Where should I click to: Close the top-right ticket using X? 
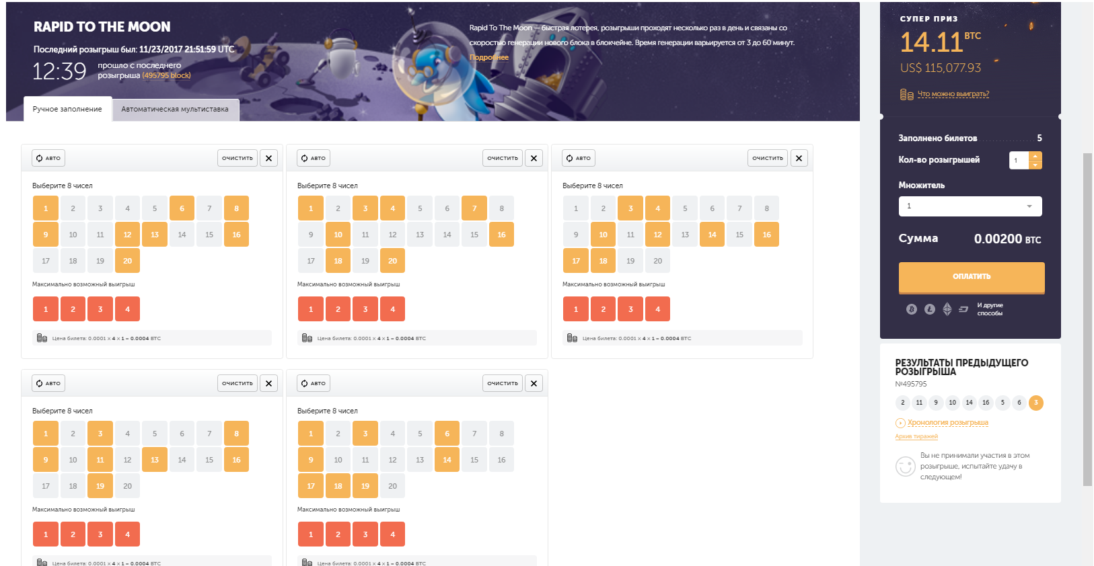point(799,159)
